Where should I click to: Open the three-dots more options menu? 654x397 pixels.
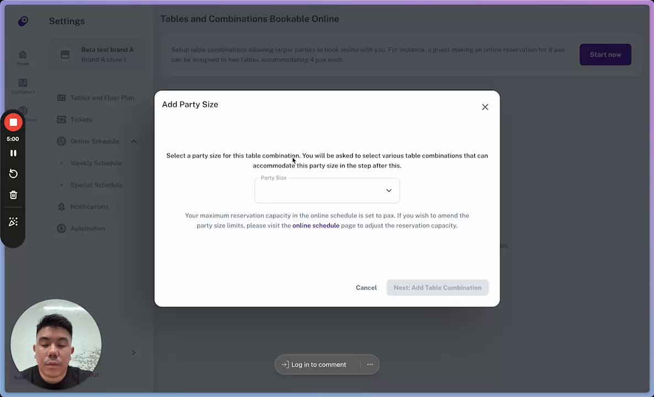[x=370, y=364]
